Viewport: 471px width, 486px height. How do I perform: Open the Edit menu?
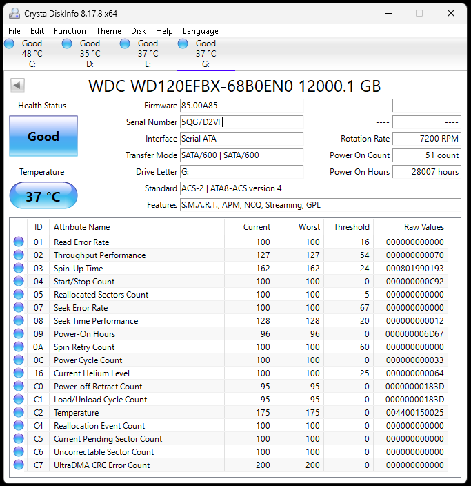click(x=37, y=31)
